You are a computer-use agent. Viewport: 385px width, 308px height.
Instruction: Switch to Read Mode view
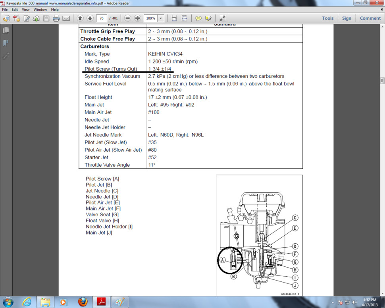pos(222,18)
